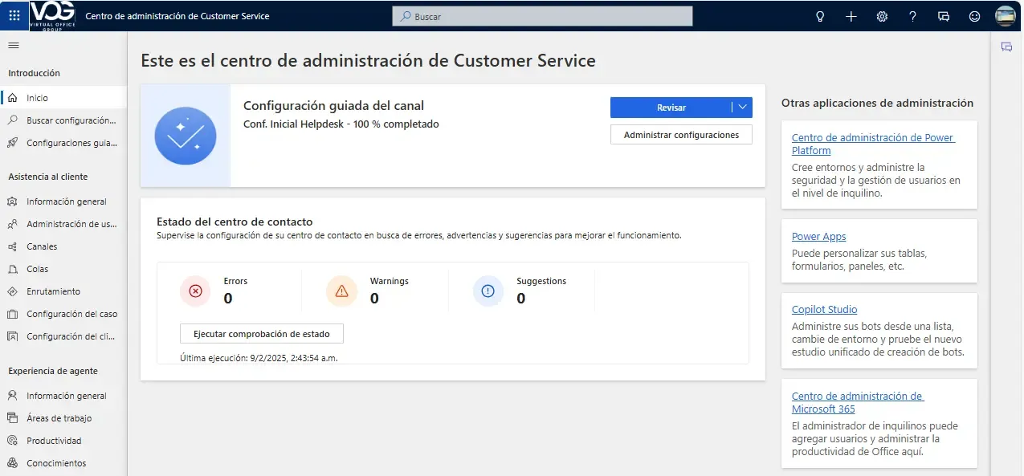
Task: Click the plus icon to create new
Action: pyautogui.click(x=851, y=16)
